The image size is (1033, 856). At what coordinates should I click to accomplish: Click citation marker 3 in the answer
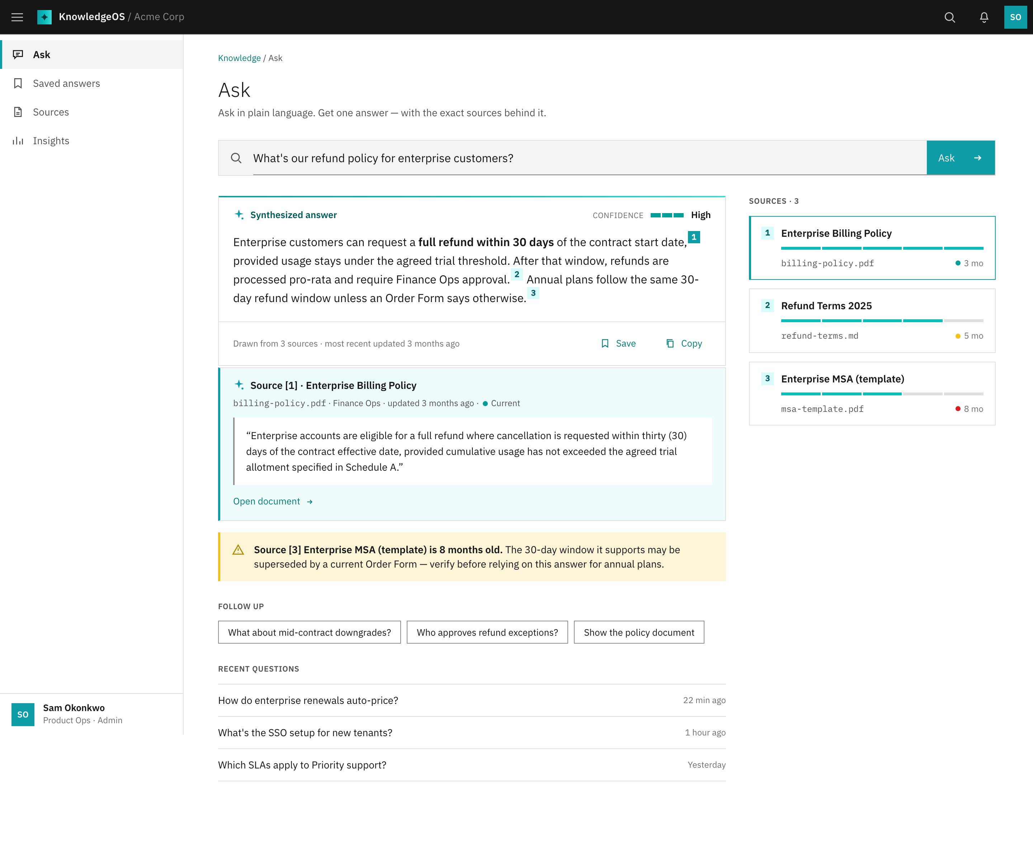click(x=533, y=293)
